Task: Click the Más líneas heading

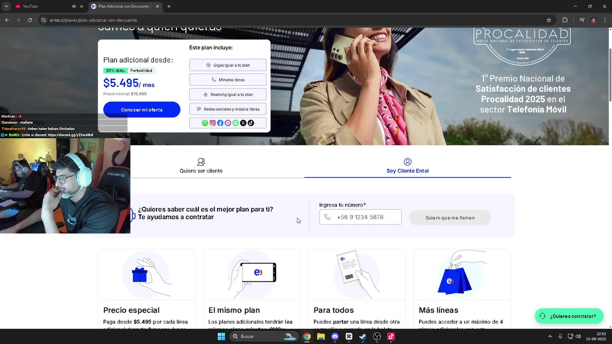Action: [x=438, y=310]
